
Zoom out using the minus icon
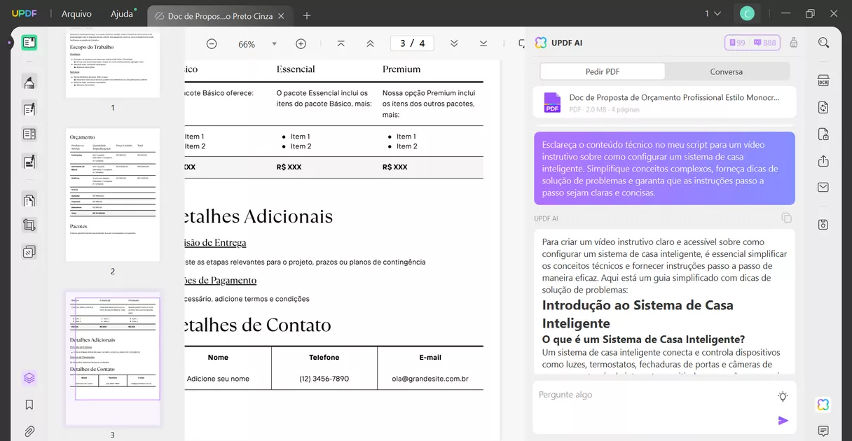pyautogui.click(x=211, y=43)
